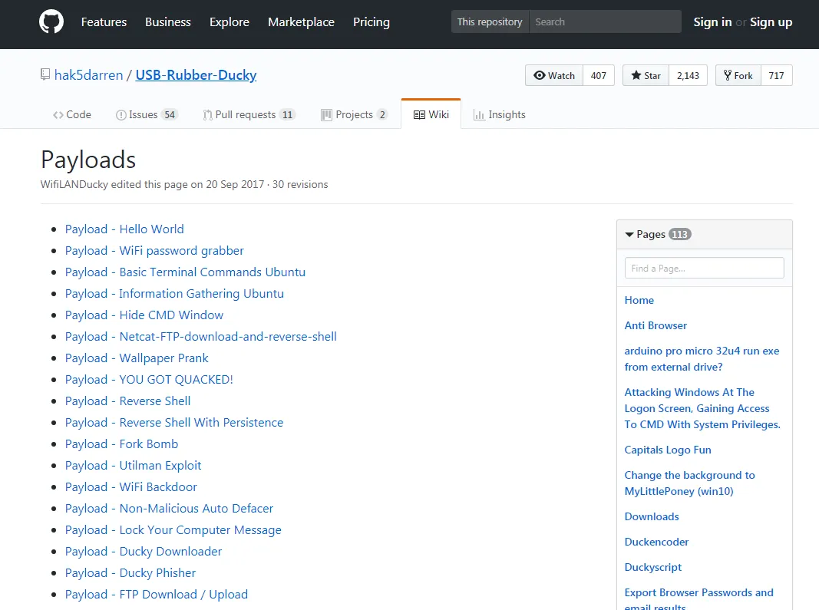Screen dimensions: 819x610
Task: Open Business in the top navigation
Action: (167, 22)
